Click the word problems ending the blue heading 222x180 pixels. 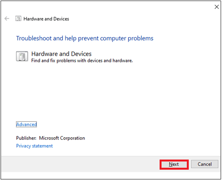140,39
